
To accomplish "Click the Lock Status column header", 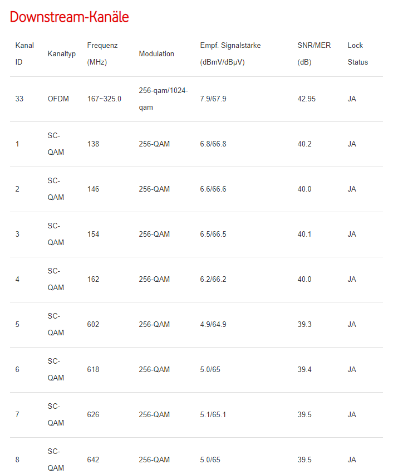I will click(x=357, y=53).
